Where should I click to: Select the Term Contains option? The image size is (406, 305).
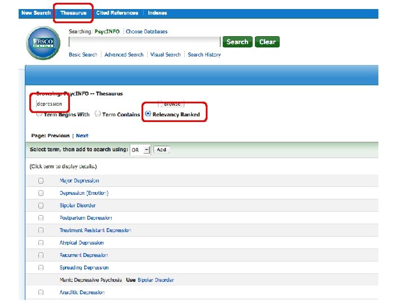point(98,114)
